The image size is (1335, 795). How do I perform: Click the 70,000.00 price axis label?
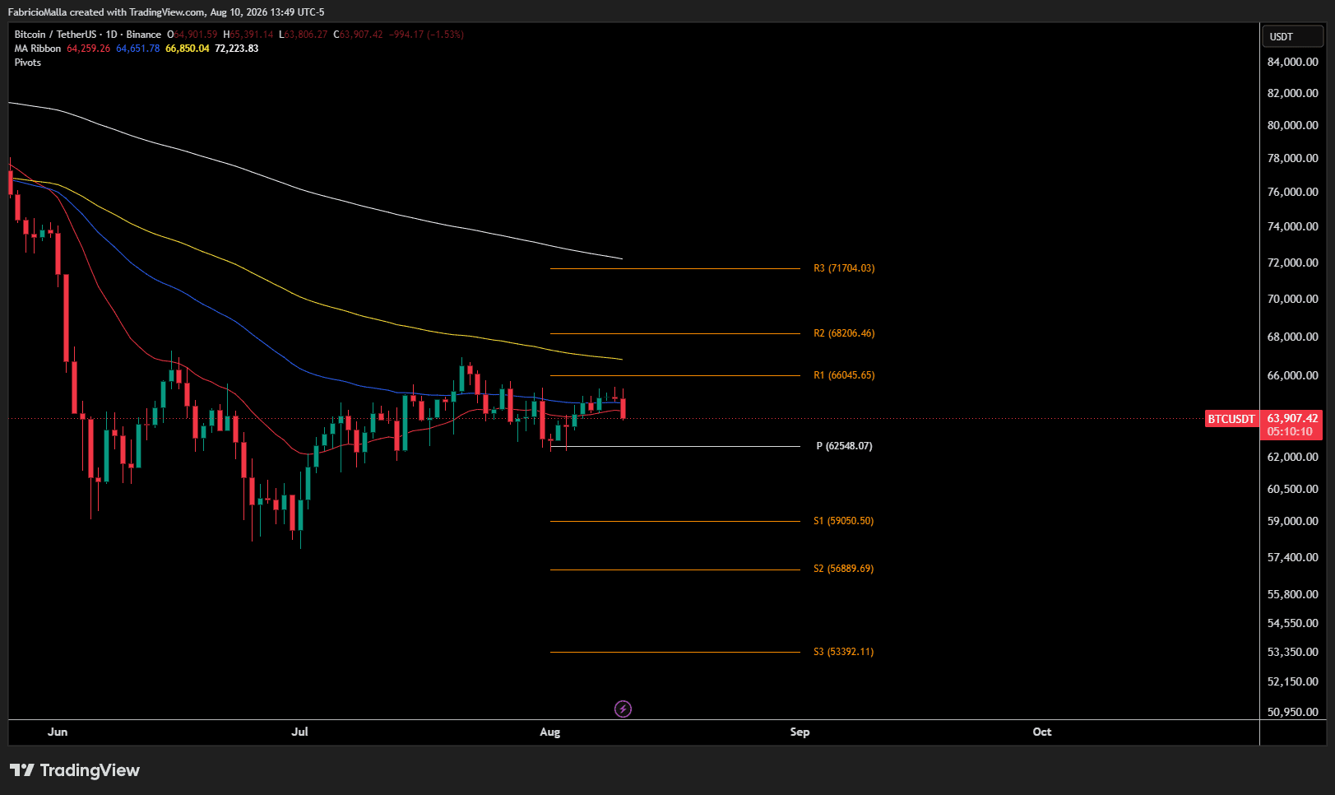click(1292, 299)
